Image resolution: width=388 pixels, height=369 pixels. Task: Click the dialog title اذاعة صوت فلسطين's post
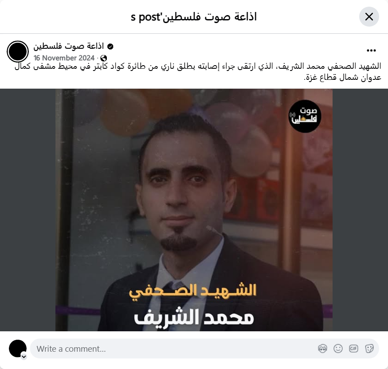[194, 17]
